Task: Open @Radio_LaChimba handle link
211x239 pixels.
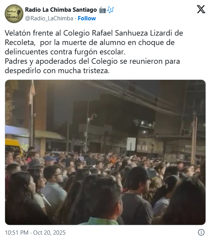Action: [49, 18]
